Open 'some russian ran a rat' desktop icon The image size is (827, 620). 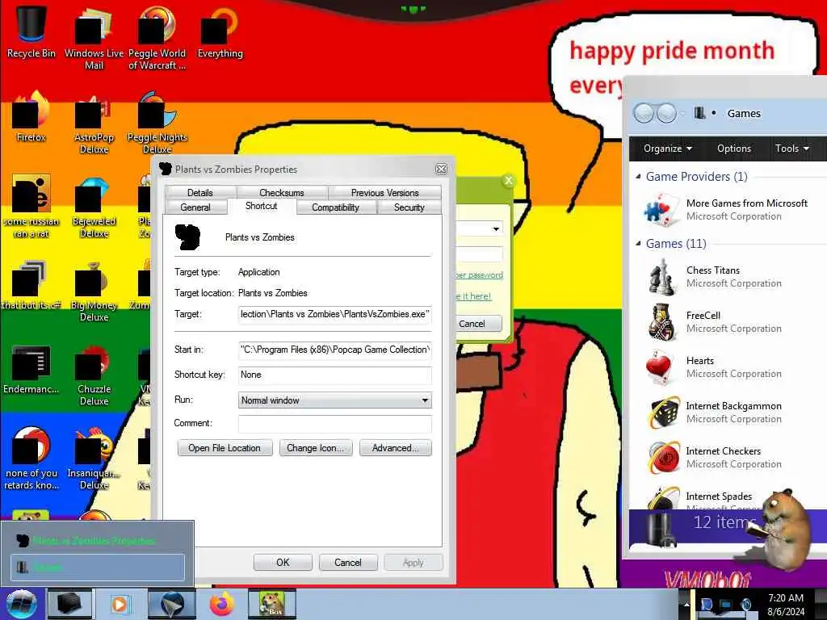(31, 207)
